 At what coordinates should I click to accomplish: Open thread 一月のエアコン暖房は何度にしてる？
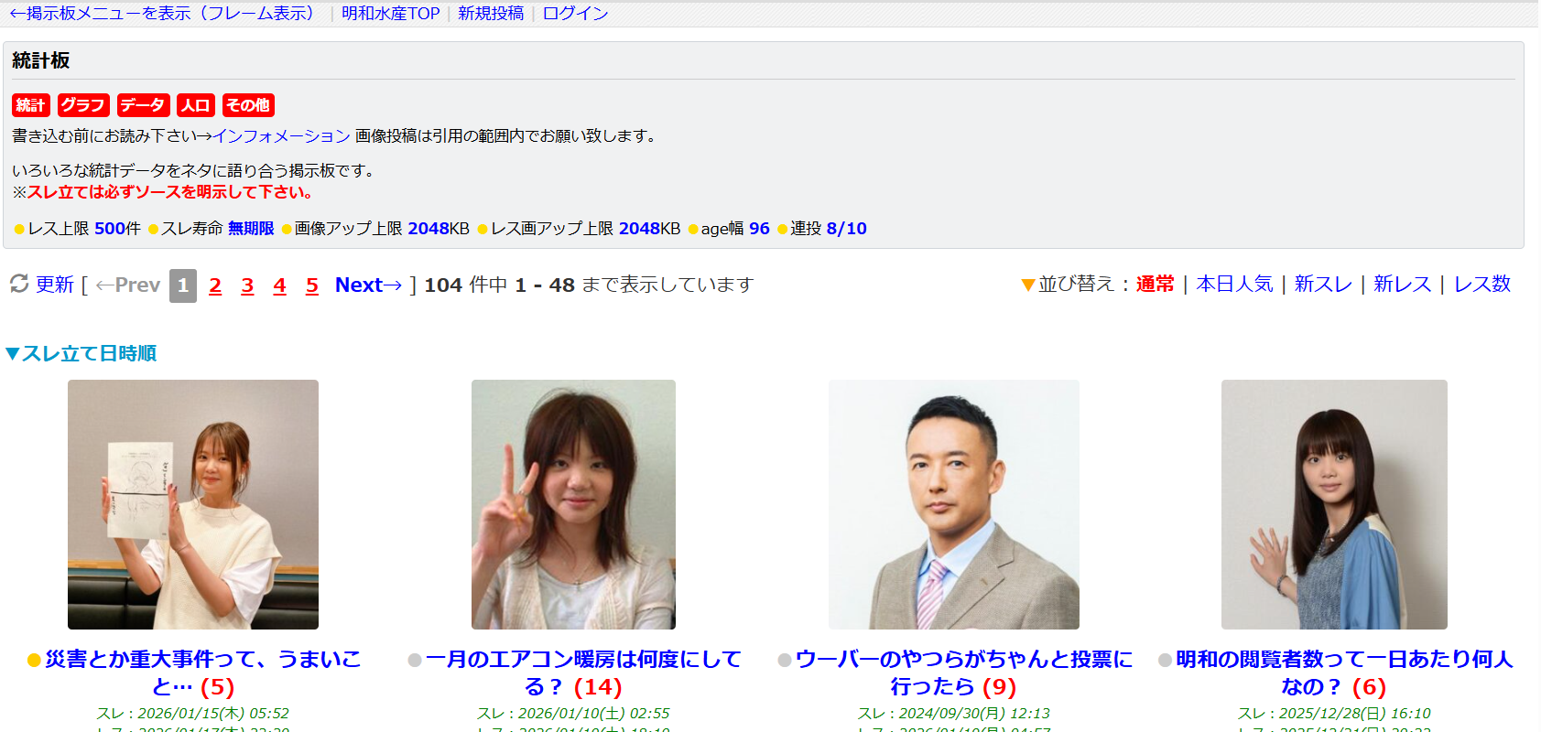click(x=582, y=673)
